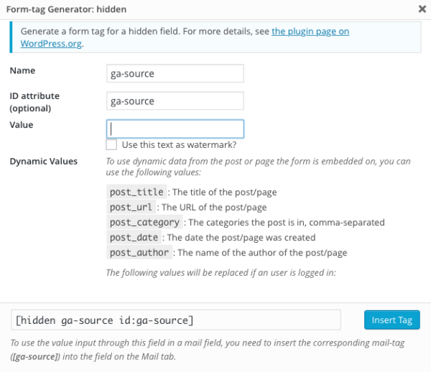Select the generated hidden tag code field

click(176, 320)
